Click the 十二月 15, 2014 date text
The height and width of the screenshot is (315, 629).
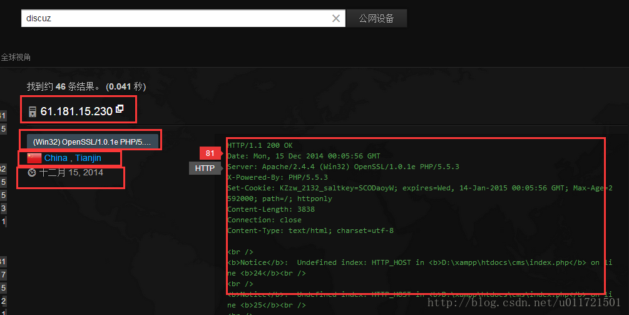tap(71, 173)
